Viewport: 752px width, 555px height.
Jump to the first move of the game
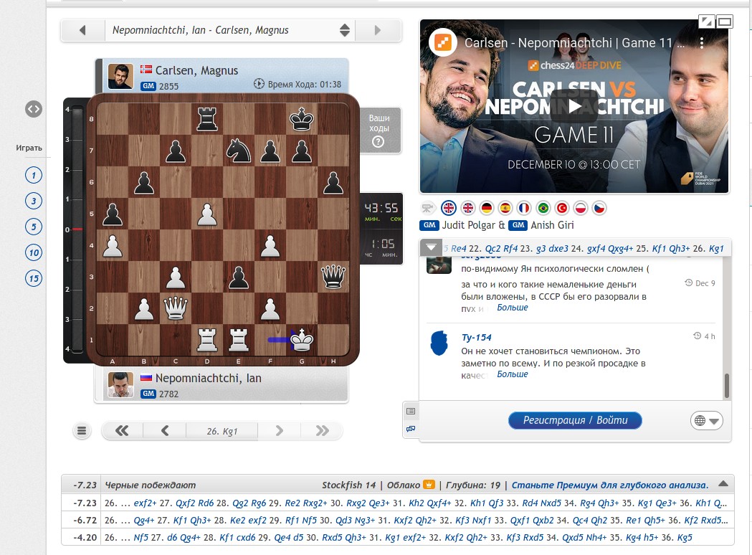click(122, 431)
